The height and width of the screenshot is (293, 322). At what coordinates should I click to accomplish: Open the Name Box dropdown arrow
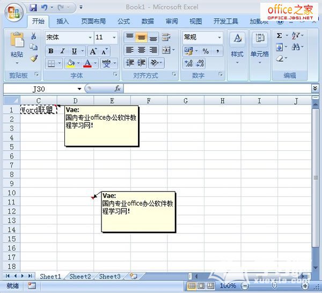[79, 89]
